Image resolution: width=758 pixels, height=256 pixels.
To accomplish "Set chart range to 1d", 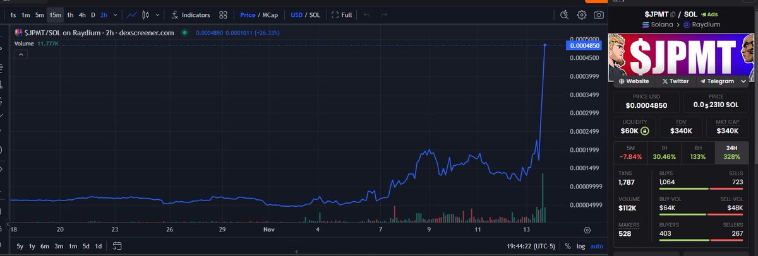I will (99, 246).
